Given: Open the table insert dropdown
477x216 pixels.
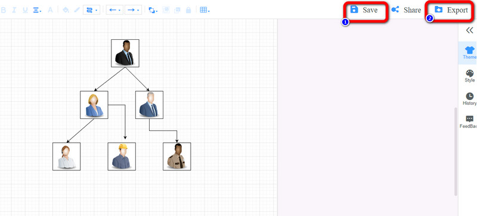Looking at the screenshot, I should tap(205, 10).
